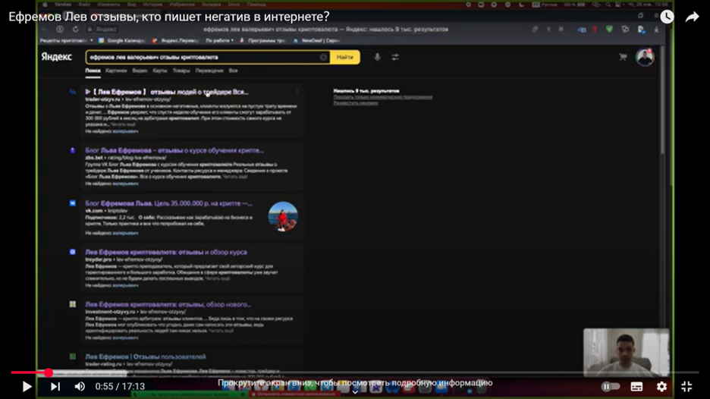
Task: Click the green shield protection icon
Action: pos(609,30)
